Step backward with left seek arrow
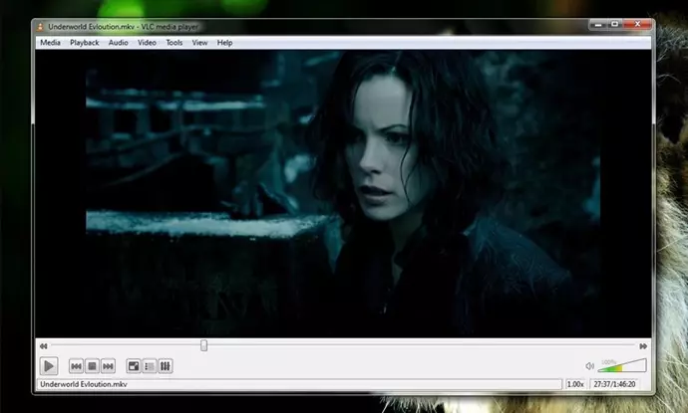Image resolution: width=688 pixels, height=413 pixels. [44, 346]
